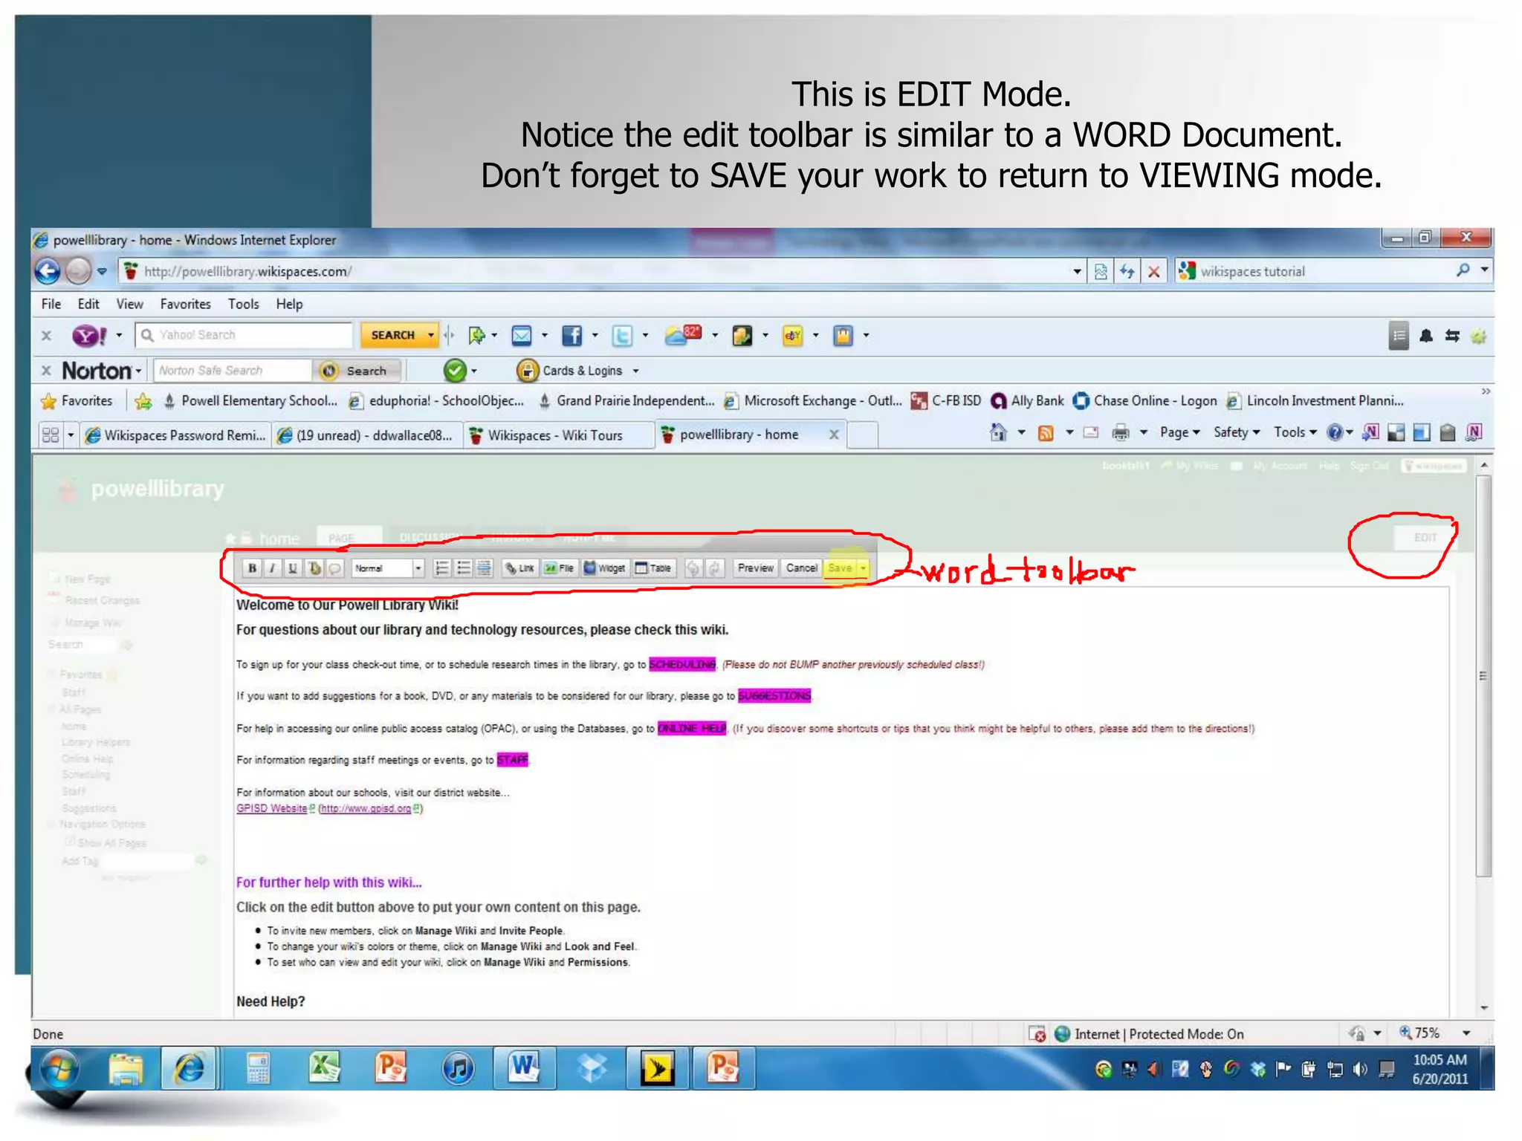Switch to Wikispaces - Wiki Tours tab
The width and height of the screenshot is (1522, 1141).
(554, 435)
